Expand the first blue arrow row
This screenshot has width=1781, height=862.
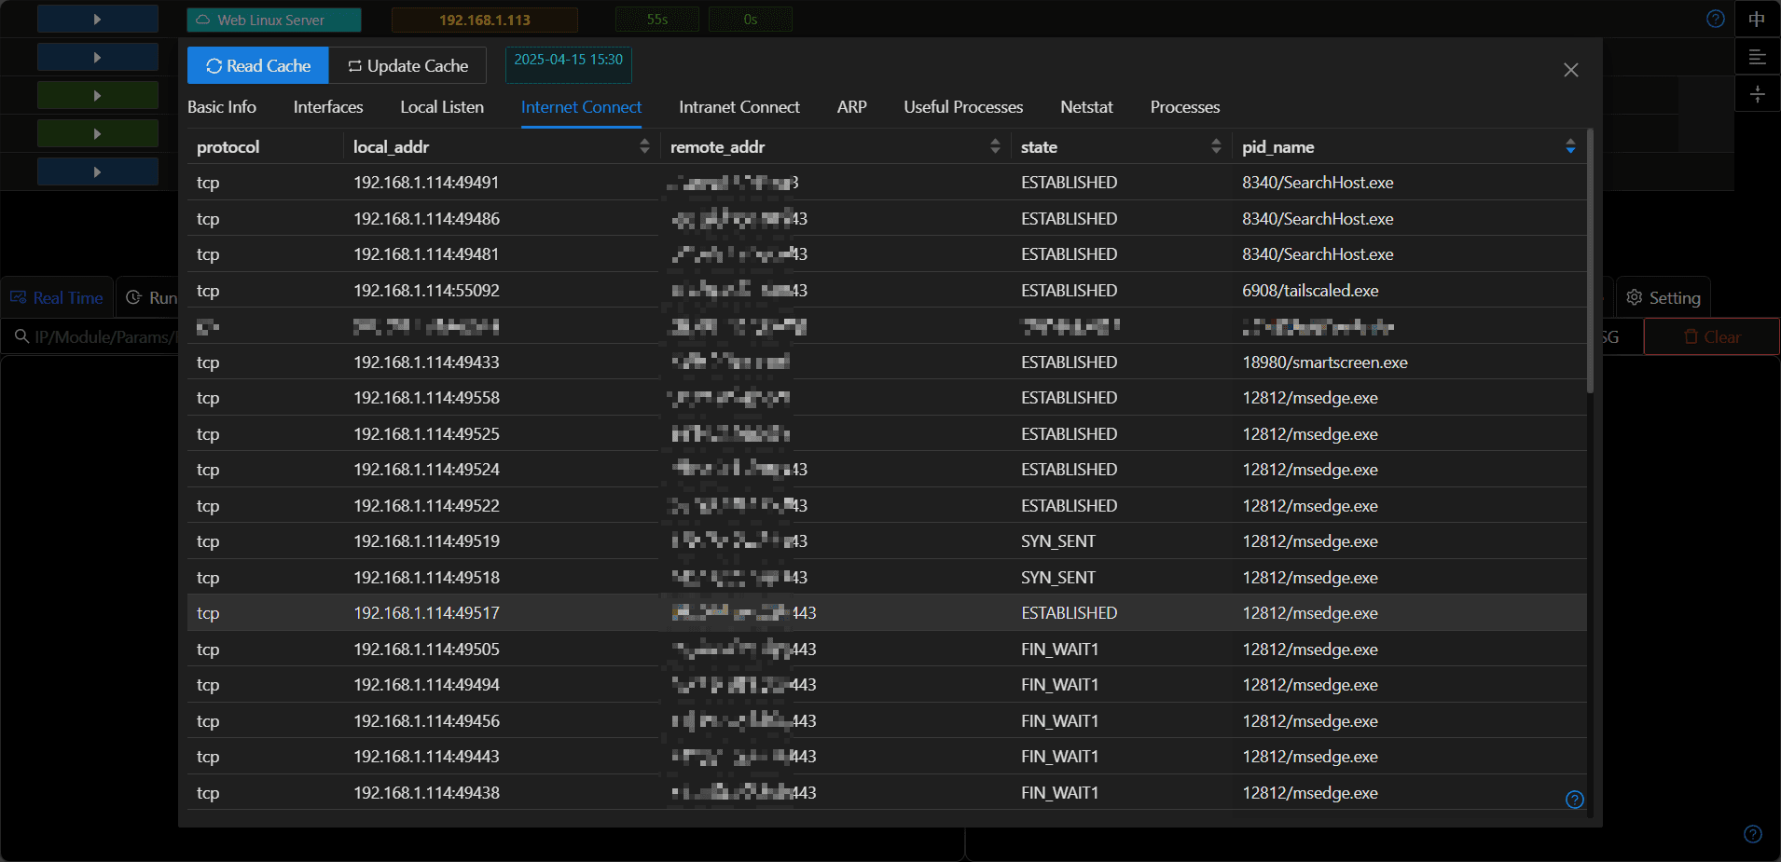coord(97,19)
